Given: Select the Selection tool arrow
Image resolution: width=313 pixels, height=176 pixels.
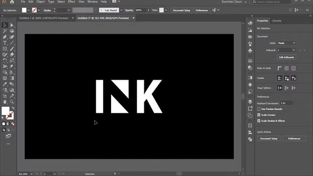Looking at the screenshot, I should [x=5, y=25].
